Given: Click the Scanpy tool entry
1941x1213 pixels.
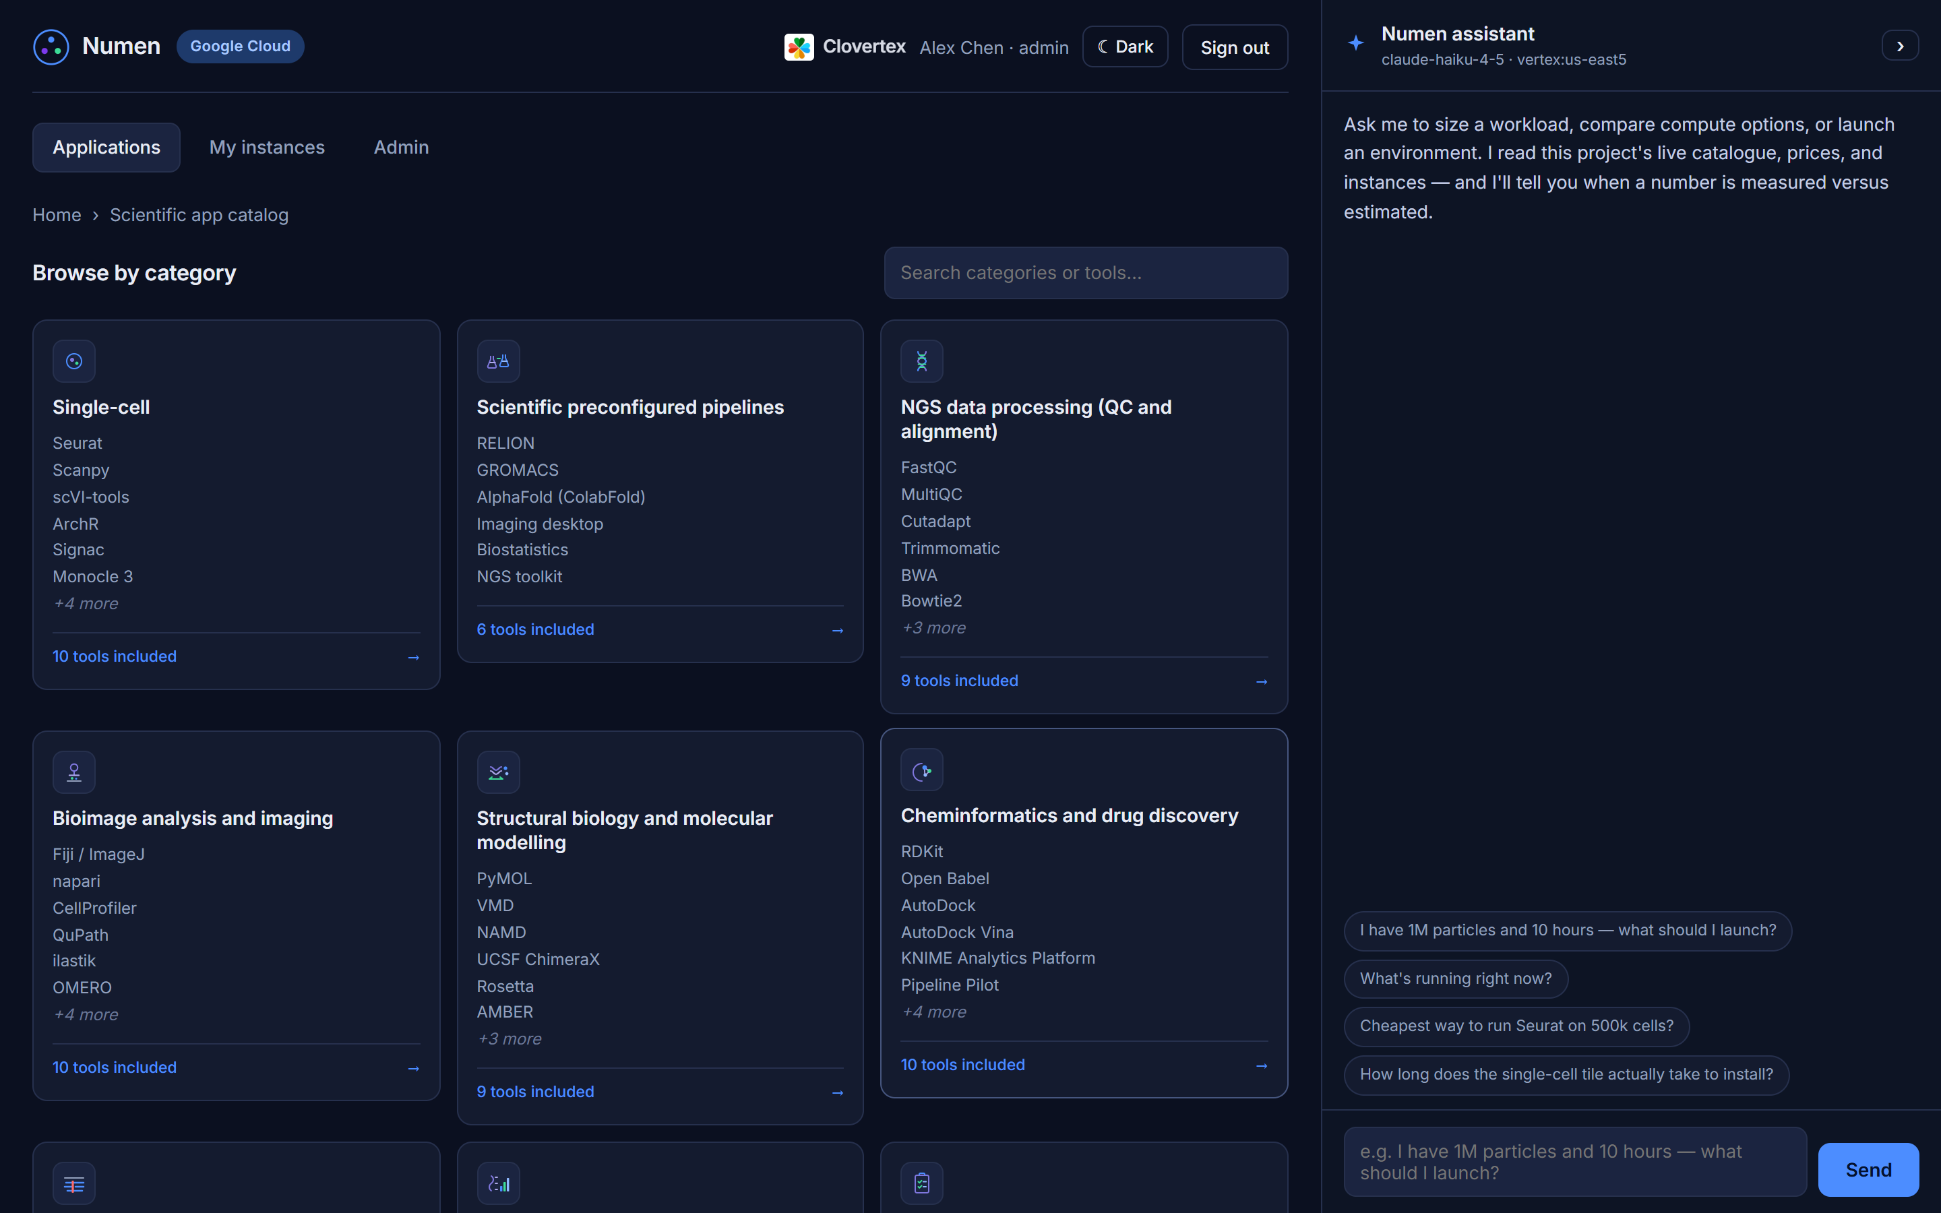Looking at the screenshot, I should [81, 471].
